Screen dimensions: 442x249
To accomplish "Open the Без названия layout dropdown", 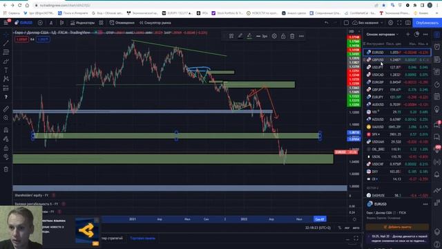I will (368, 23).
